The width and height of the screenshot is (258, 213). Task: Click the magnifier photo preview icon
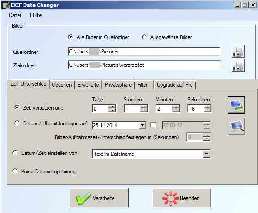click(x=236, y=126)
